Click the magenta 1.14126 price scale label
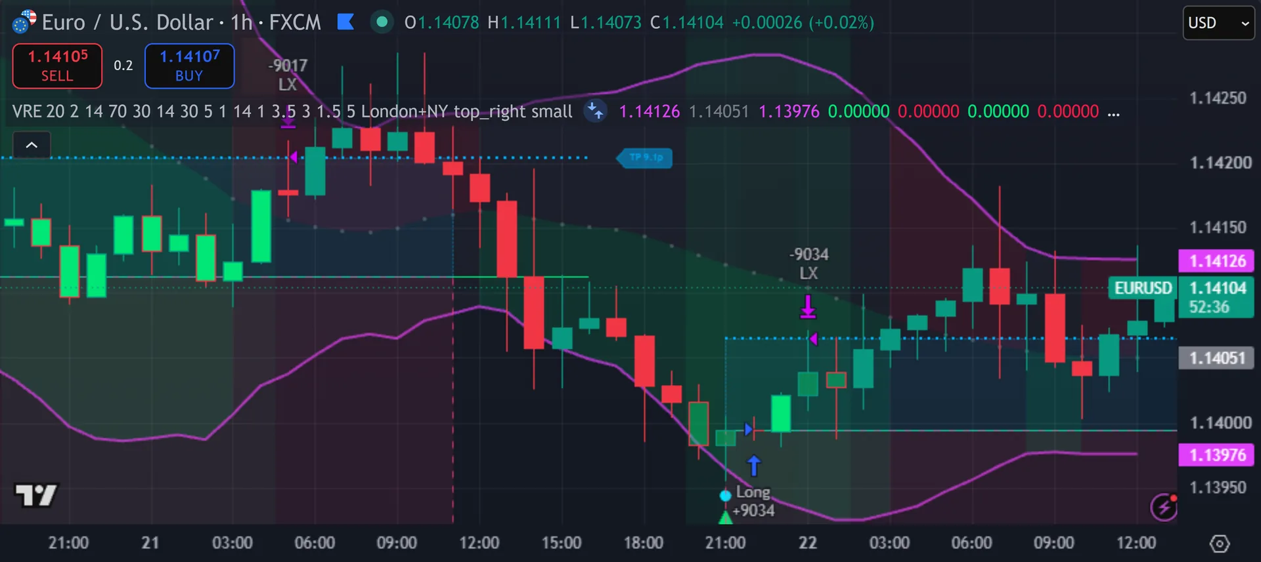The height and width of the screenshot is (562, 1261). pos(1216,261)
